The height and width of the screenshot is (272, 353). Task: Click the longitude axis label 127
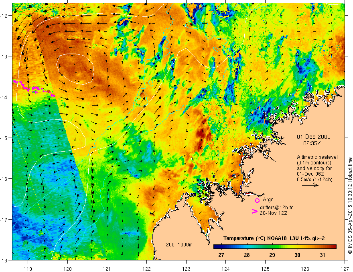345,269
